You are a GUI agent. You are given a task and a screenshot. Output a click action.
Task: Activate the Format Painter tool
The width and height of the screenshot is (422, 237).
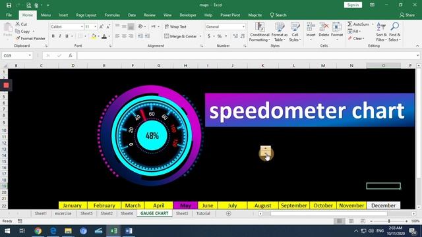point(30,38)
